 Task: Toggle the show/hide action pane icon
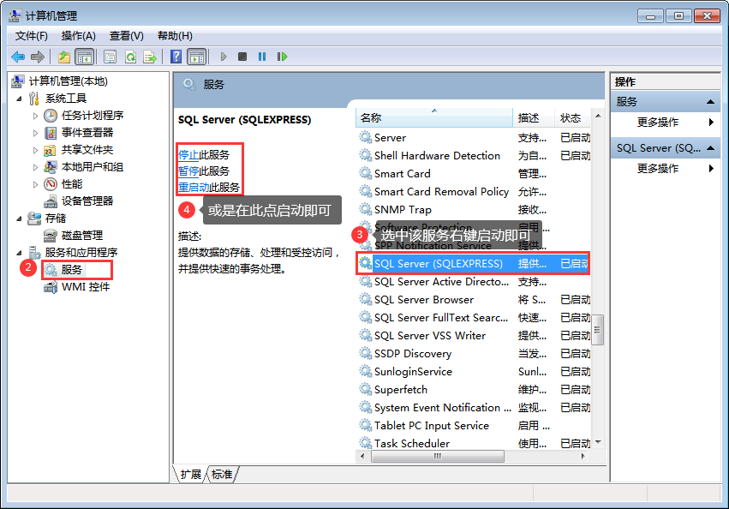(x=197, y=57)
